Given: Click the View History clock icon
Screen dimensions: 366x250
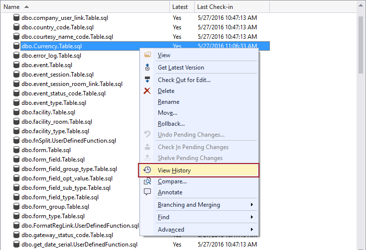Looking at the screenshot, I should 147,170.
